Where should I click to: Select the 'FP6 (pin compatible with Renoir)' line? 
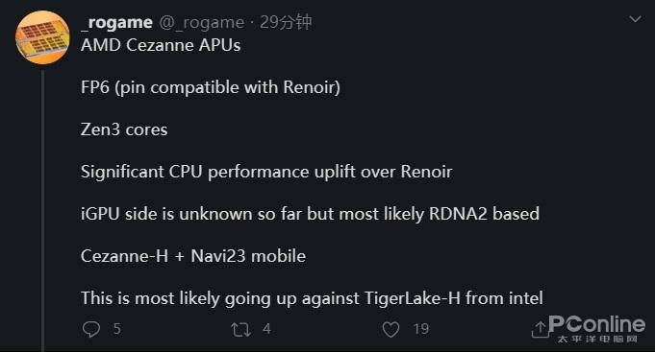click(x=211, y=87)
